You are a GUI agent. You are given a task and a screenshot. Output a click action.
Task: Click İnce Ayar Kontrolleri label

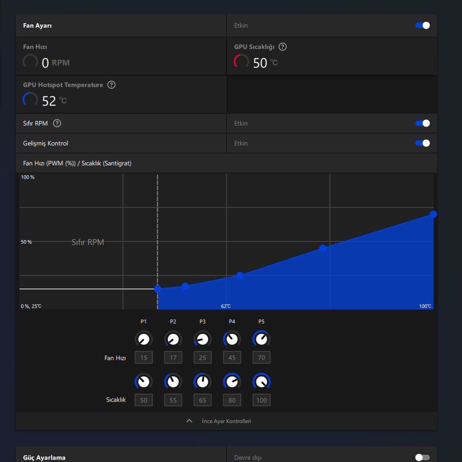click(x=226, y=421)
